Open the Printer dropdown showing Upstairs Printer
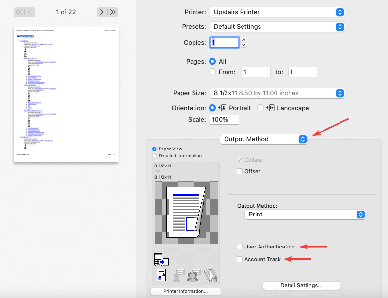This screenshot has height=298, width=388. (277, 12)
